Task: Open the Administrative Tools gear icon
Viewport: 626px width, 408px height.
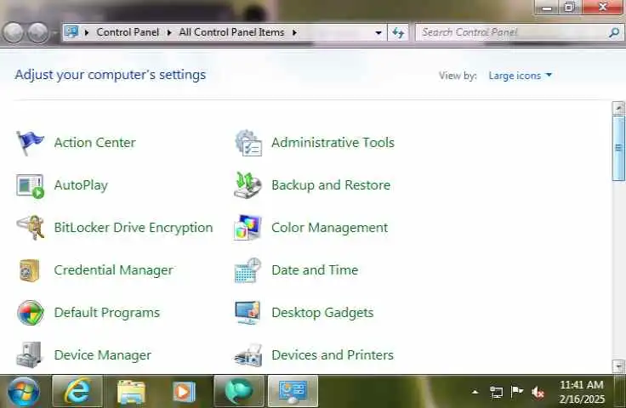Action: (248, 143)
